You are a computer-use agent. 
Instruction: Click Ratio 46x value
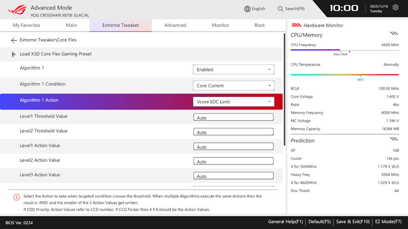396,105
